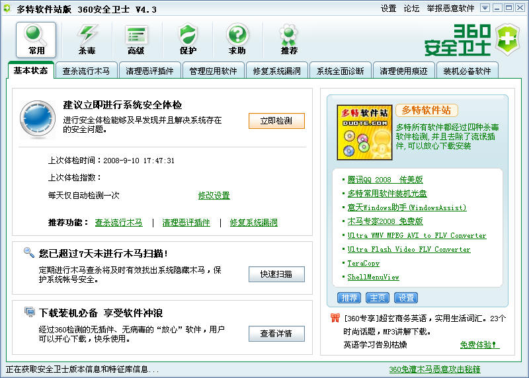Click the 修改设置 link

point(214,196)
